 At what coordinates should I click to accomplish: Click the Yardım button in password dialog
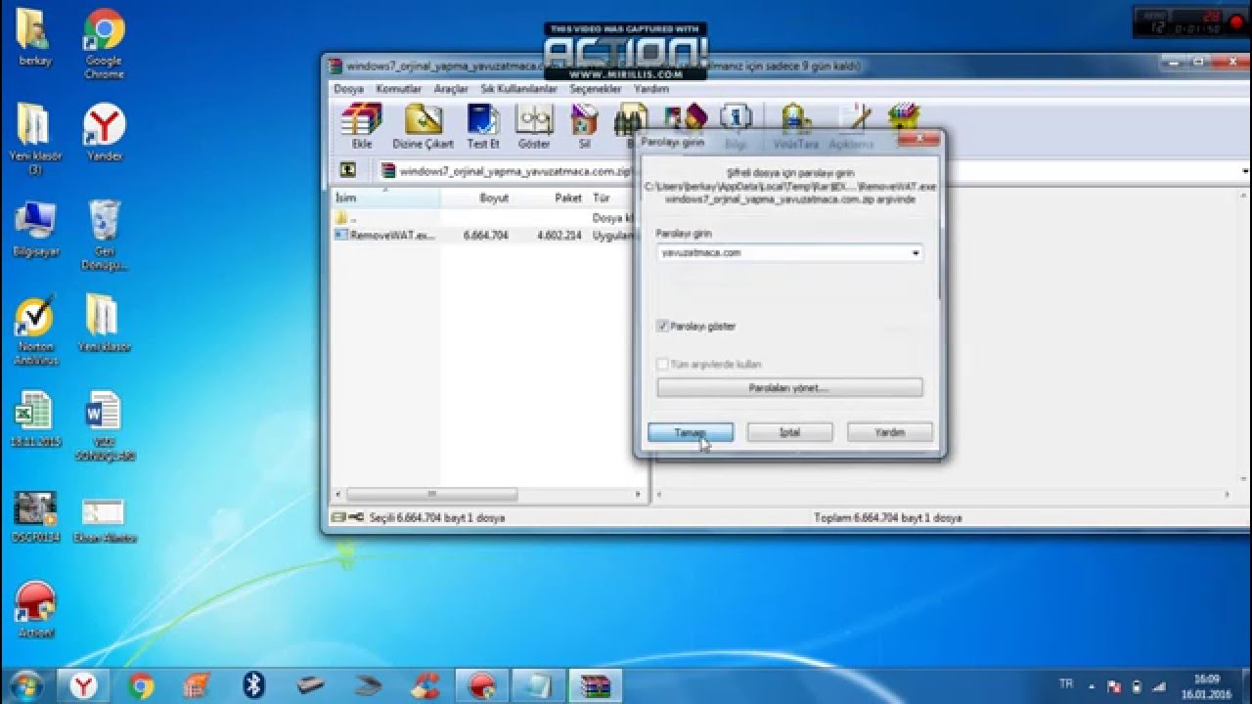(890, 432)
